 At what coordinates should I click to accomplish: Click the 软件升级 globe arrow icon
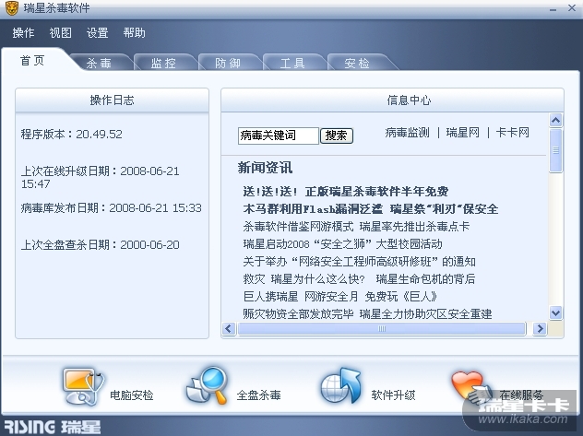click(x=340, y=386)
